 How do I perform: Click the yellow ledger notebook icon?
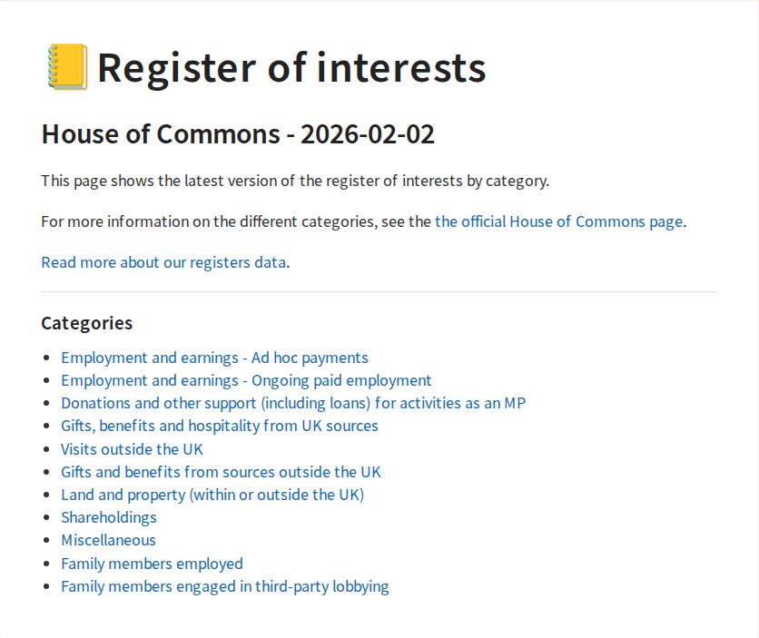point(66,68)
